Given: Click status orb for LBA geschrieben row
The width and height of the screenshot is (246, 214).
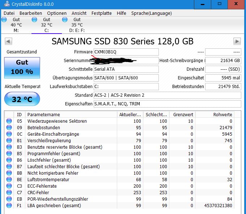Looking at the screenshot, I should tap(9, 205).
